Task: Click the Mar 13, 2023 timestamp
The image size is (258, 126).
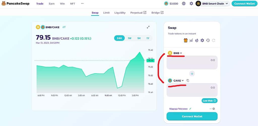Action: tap(48, 43)
